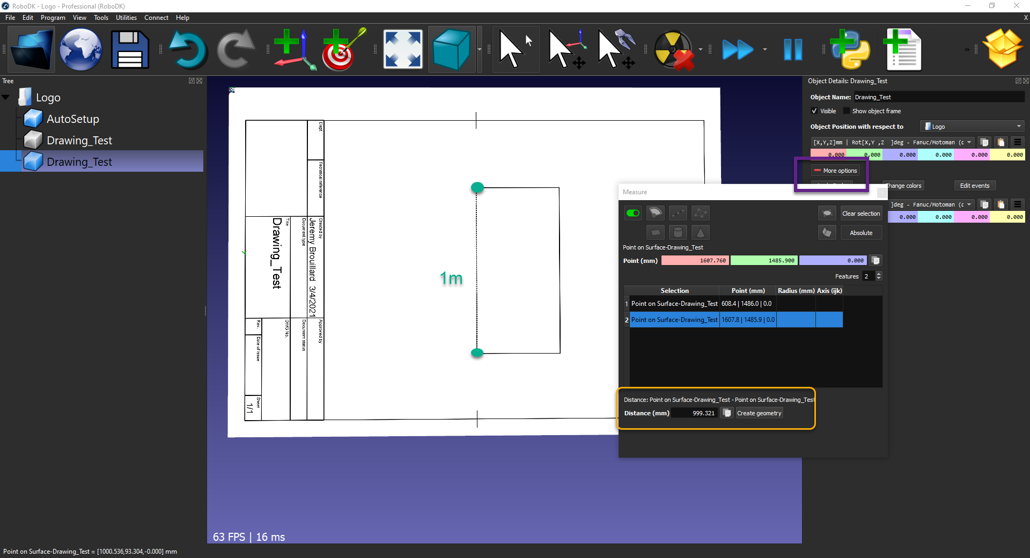The image size is (1030, 558).
Task: Pause the simulation
Action: coord(793,49)
